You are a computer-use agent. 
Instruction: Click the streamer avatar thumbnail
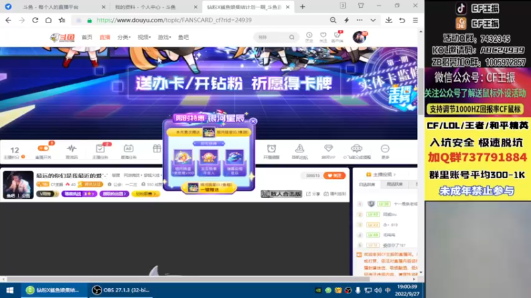point(19,185)
